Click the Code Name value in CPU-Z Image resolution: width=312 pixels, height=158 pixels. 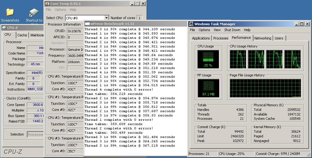pyautogui.click(x=35, y=53)
